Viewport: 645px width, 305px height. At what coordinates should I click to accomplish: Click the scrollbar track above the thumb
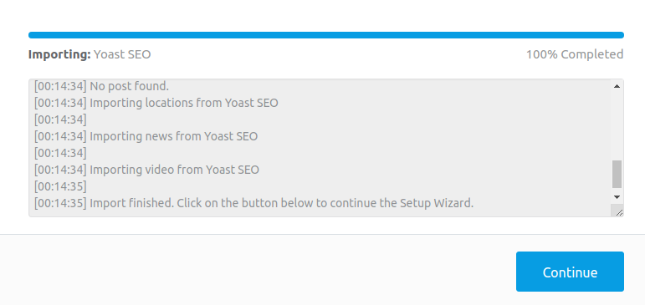pos(617,126)
